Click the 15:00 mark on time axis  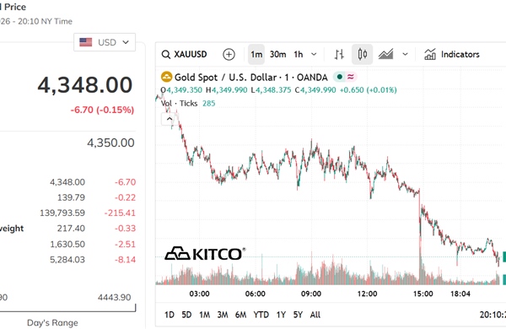423,294
